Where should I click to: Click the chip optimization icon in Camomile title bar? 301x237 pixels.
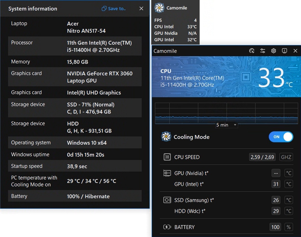click(252, 51)
